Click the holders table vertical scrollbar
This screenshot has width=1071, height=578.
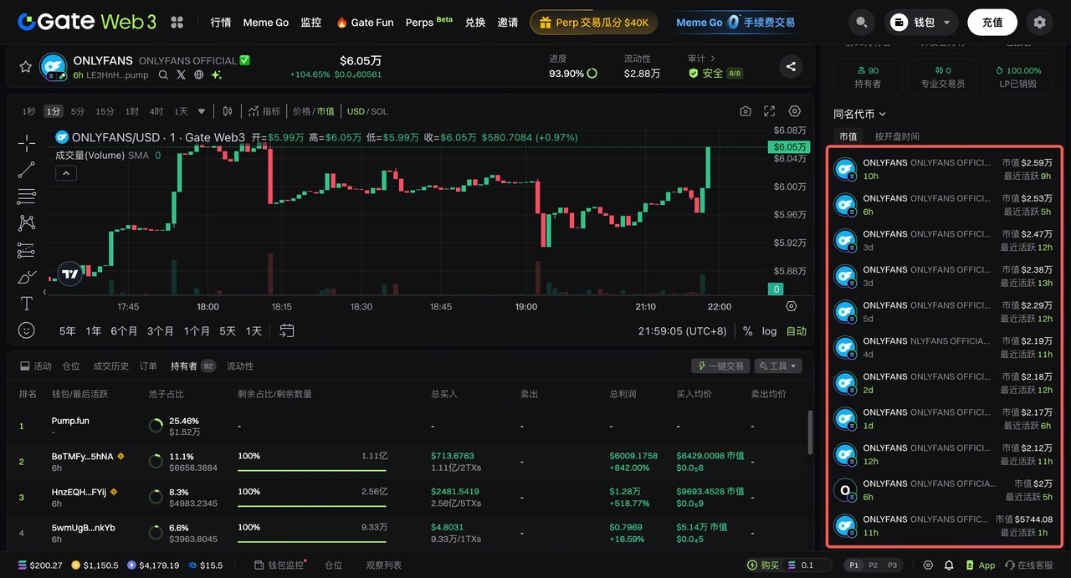(x=809, y=432)
